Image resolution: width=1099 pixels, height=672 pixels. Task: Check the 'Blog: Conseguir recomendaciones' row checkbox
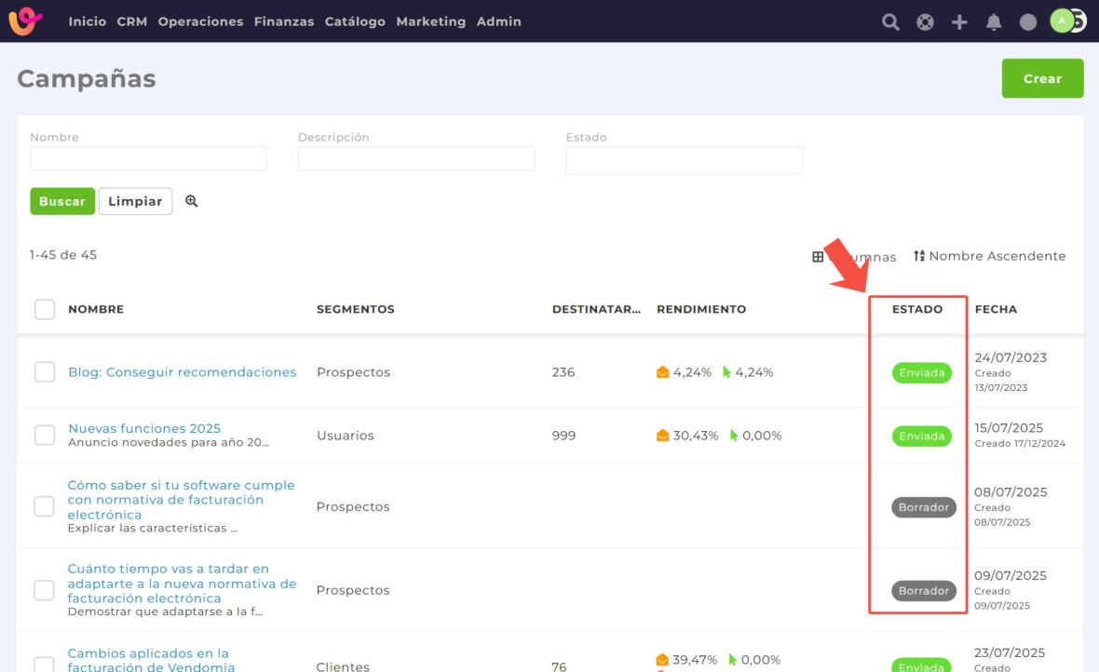45,372
